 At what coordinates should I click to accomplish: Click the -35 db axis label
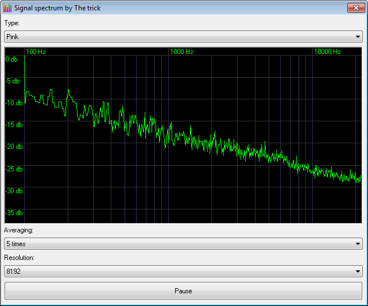click(x=14, y=213)
